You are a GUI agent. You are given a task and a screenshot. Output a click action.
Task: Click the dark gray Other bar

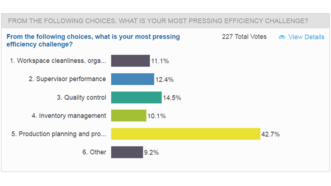point(127,152)
